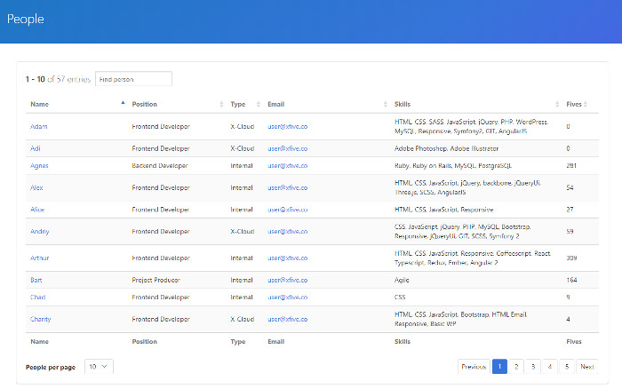Sort table by Name column ascending arrow
Viewport: 622px width, 389px height.
[x=123, y=103]
